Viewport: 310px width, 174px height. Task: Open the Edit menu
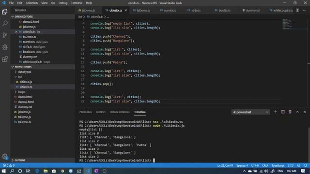[x=19, y=3]
